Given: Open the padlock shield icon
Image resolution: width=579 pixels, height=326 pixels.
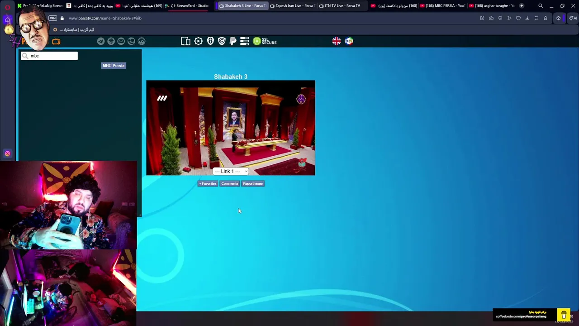Looking at the screenshot, I should (210, 41).
